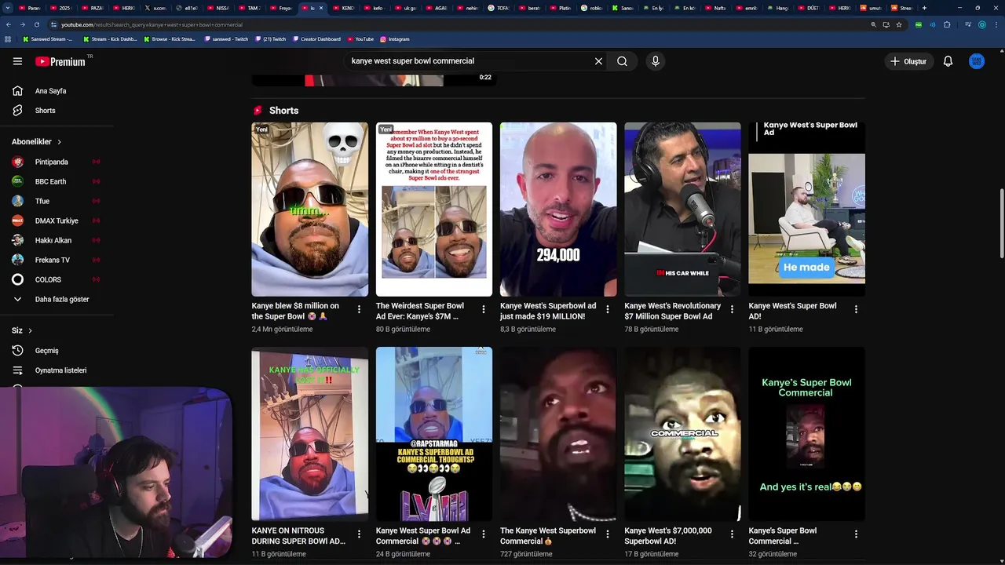
Task: Open the Tfue subscription channel
Action: point(57,201)
